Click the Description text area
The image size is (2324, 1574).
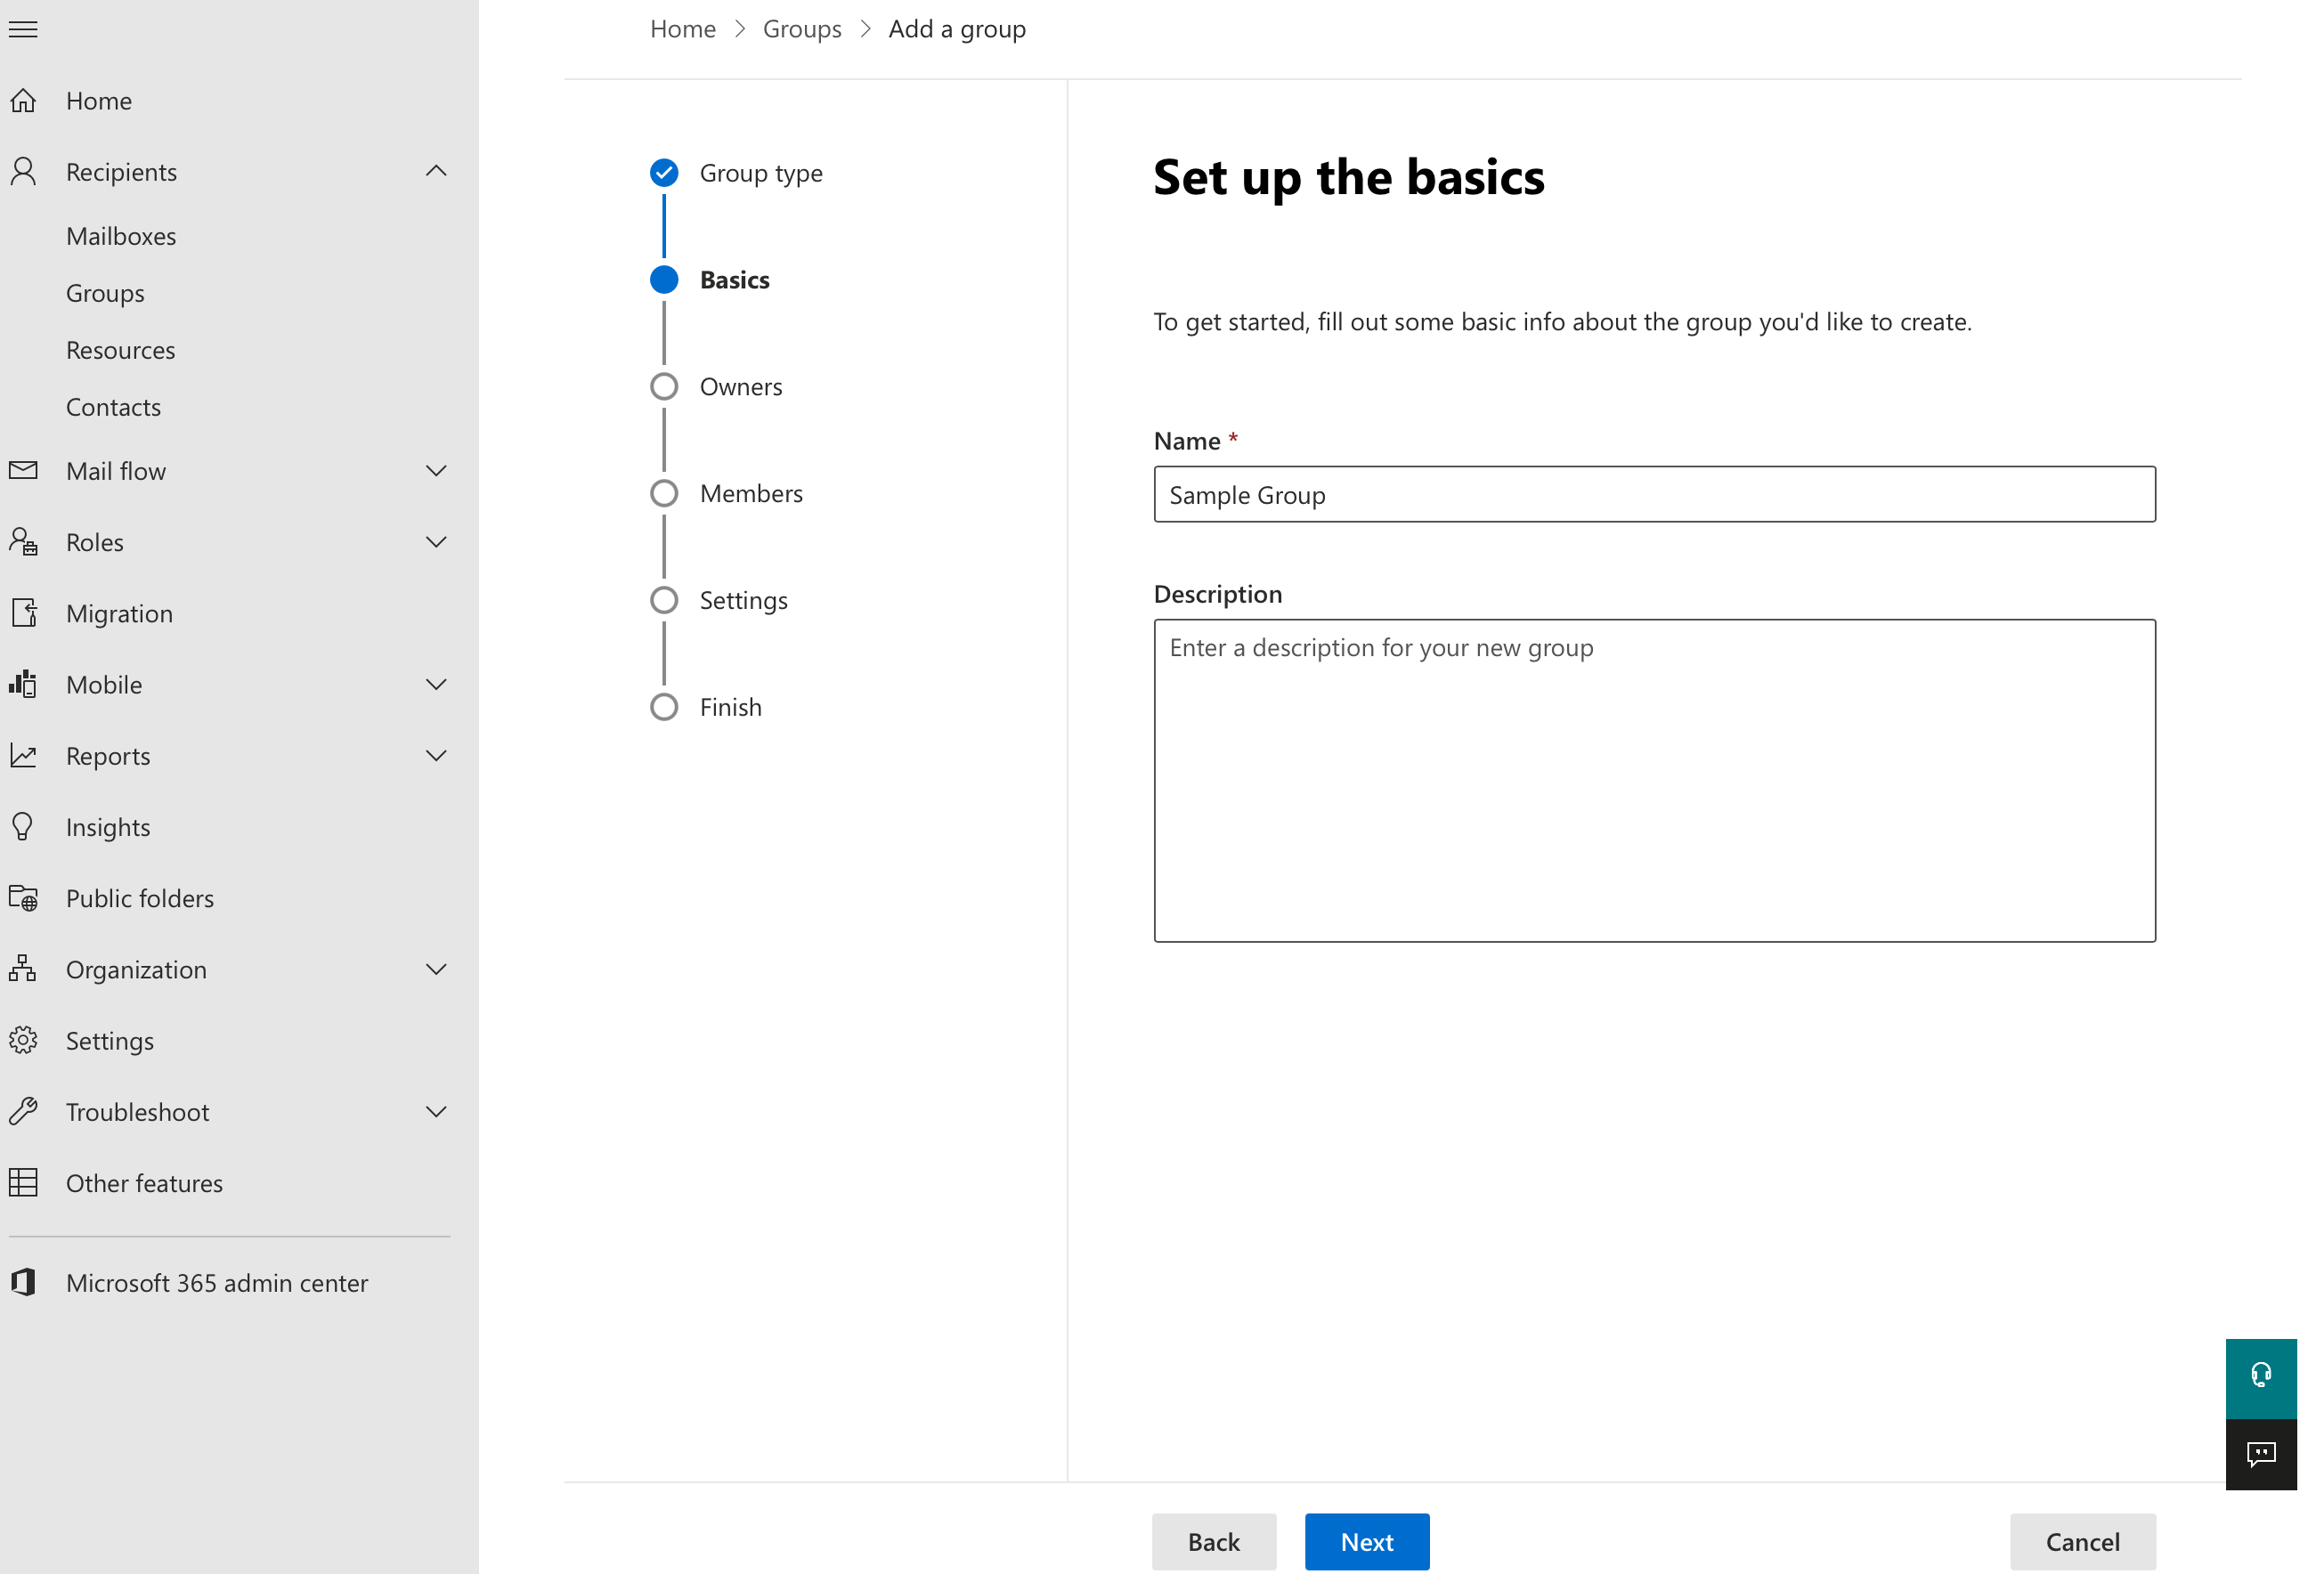pos(1655,780)
